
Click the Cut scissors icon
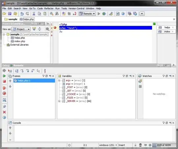34,14
